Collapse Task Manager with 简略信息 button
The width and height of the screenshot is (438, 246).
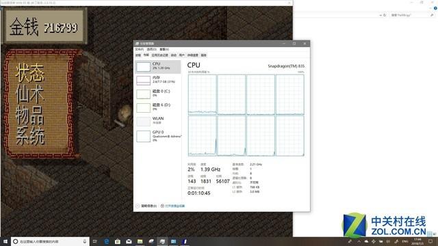coord(146,206)
